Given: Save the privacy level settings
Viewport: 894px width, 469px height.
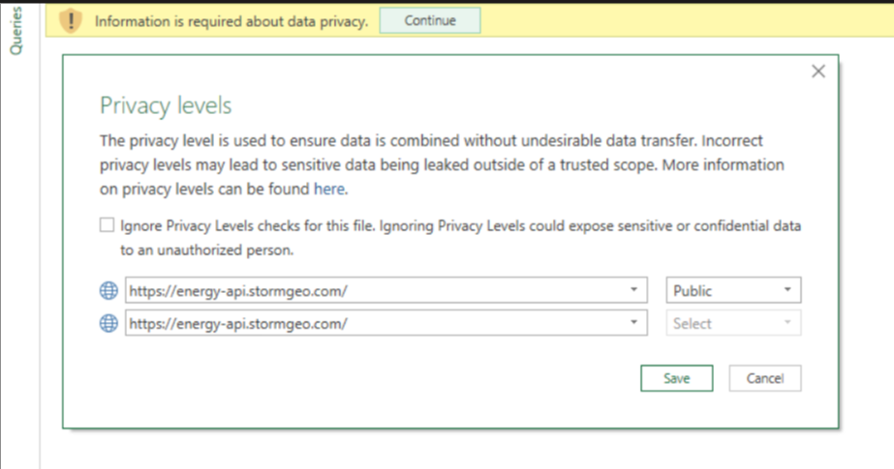Looking at the screenshot, I should (676, 378).
